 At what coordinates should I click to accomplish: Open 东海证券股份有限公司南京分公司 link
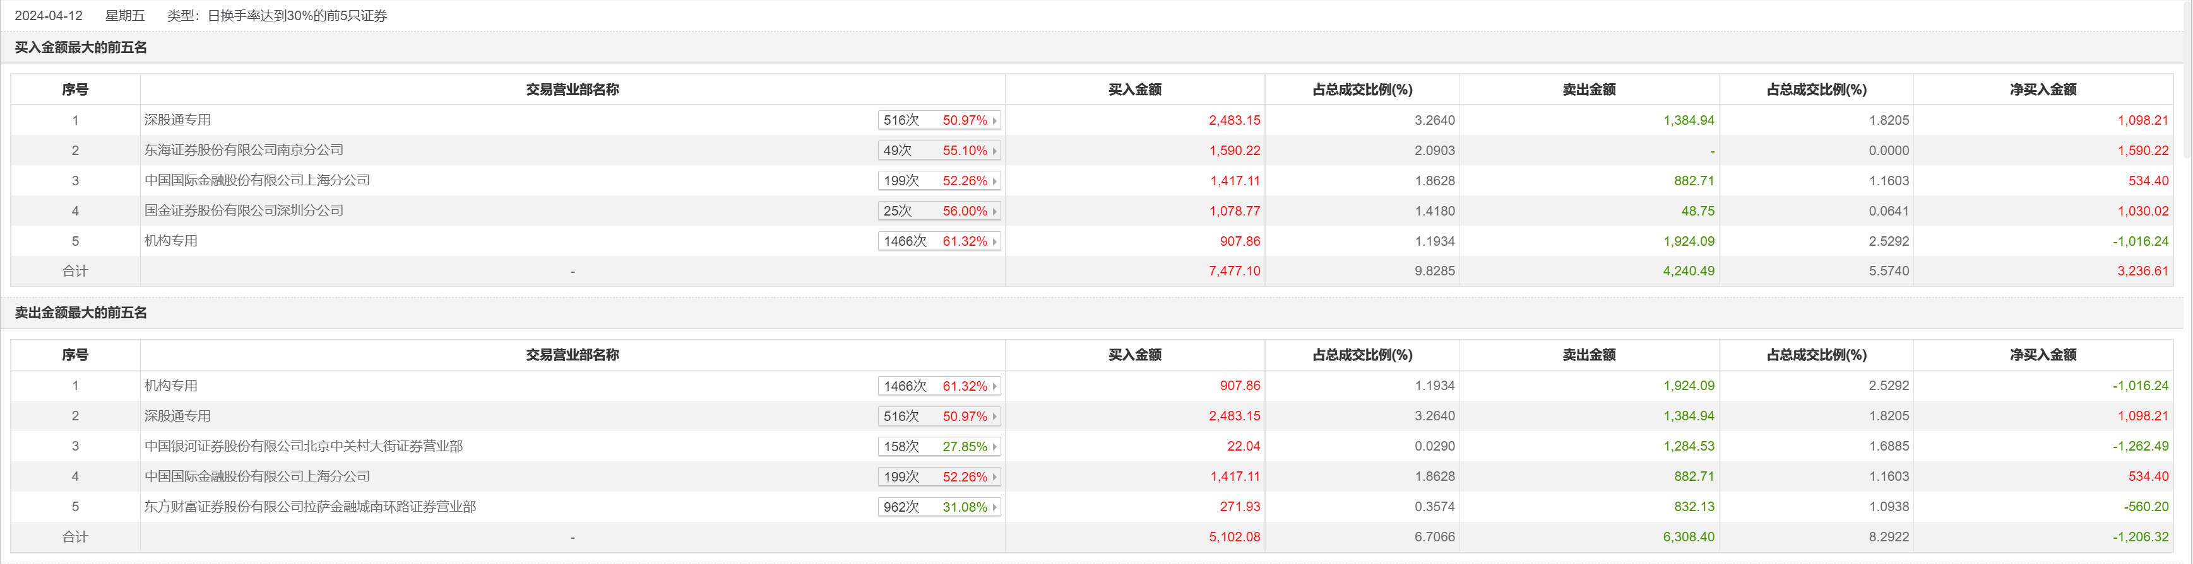[244, 151]
